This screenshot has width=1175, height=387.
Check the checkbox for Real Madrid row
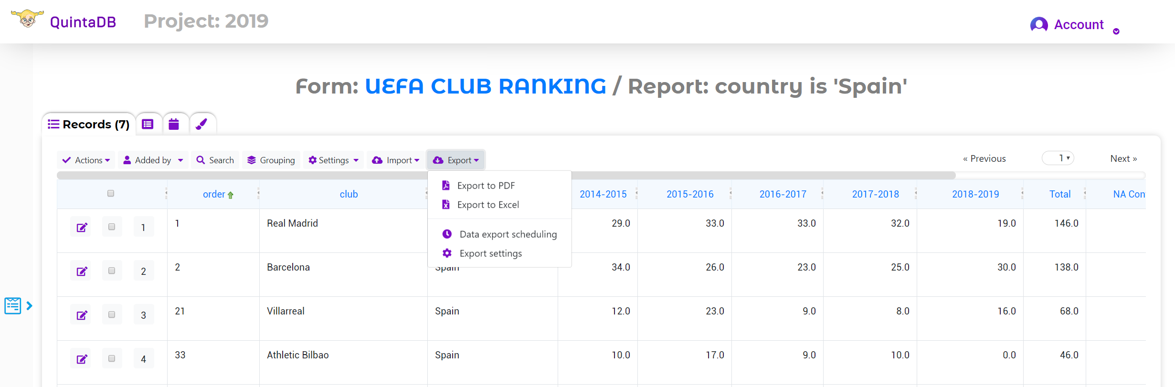coord(112,227)
